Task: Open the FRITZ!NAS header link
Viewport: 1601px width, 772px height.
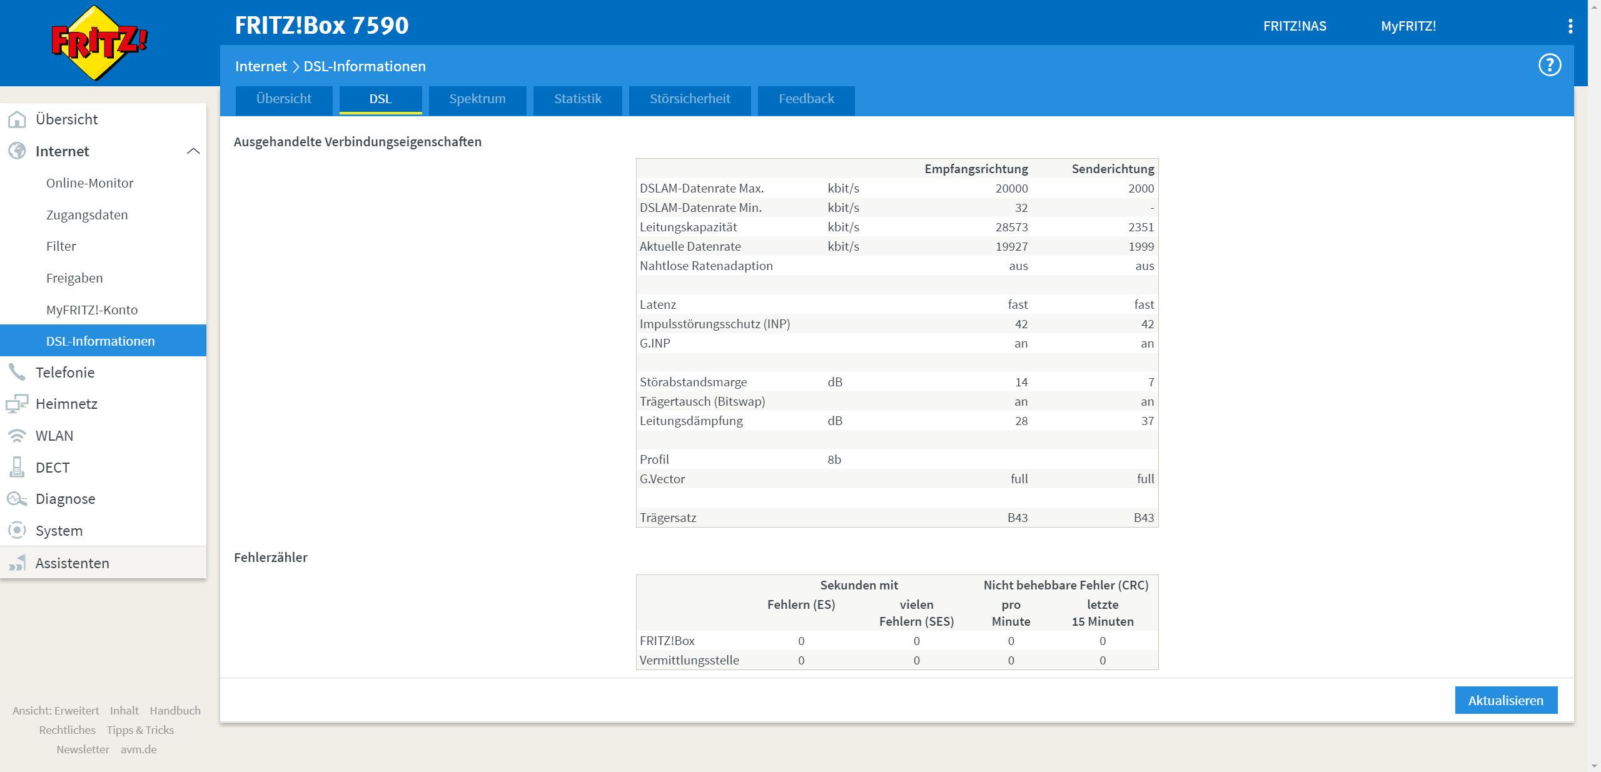Action: coord(1294,26)
